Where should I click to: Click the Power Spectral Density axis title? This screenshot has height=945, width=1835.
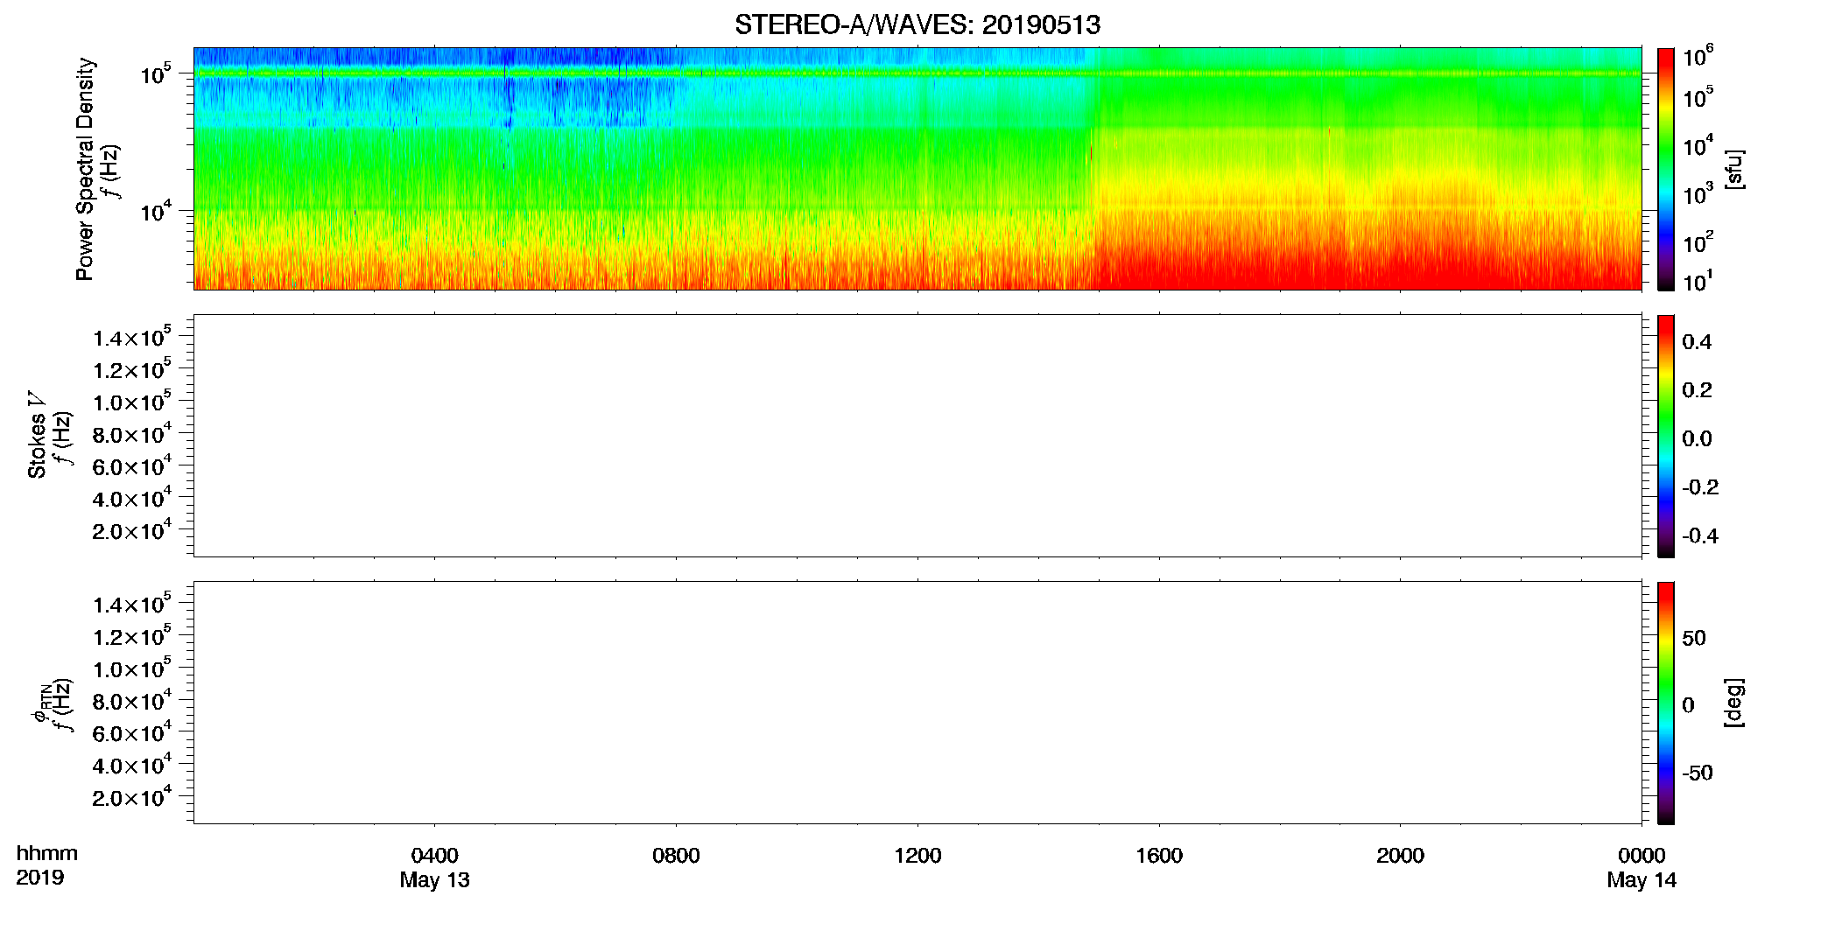tap(85, 169)
